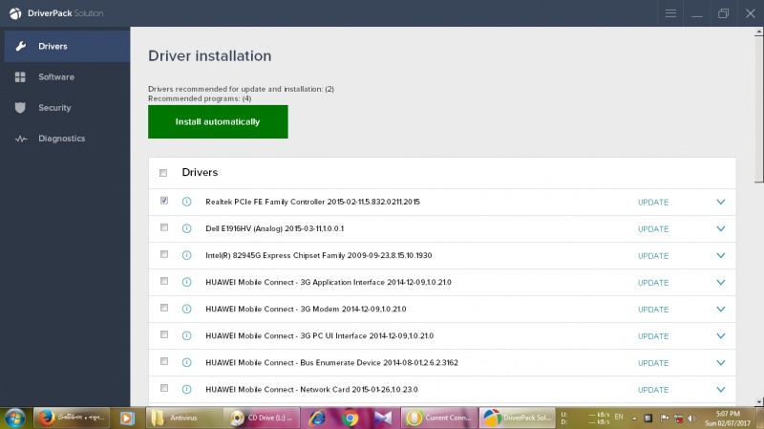The height and width of the screenshot is (429, 764).
Task: Click UPDATE for HUAWEI 3G Modem
Action: [653, 310]
